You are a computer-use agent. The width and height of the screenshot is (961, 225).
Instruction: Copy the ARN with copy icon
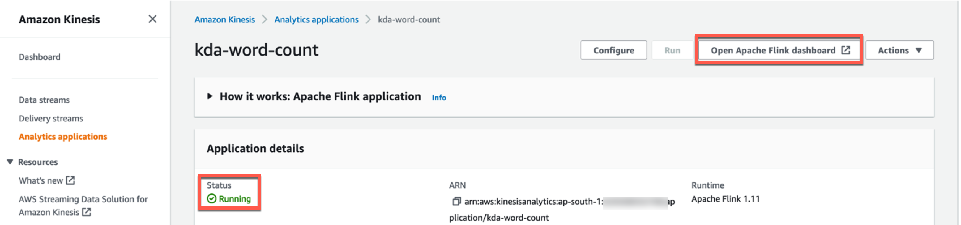(456, 202)
